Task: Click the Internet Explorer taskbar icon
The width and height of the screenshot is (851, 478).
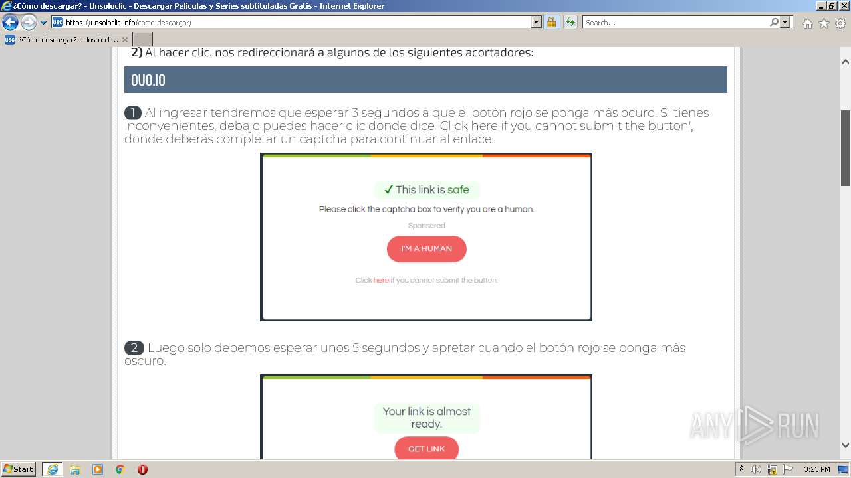Action: 52,469
